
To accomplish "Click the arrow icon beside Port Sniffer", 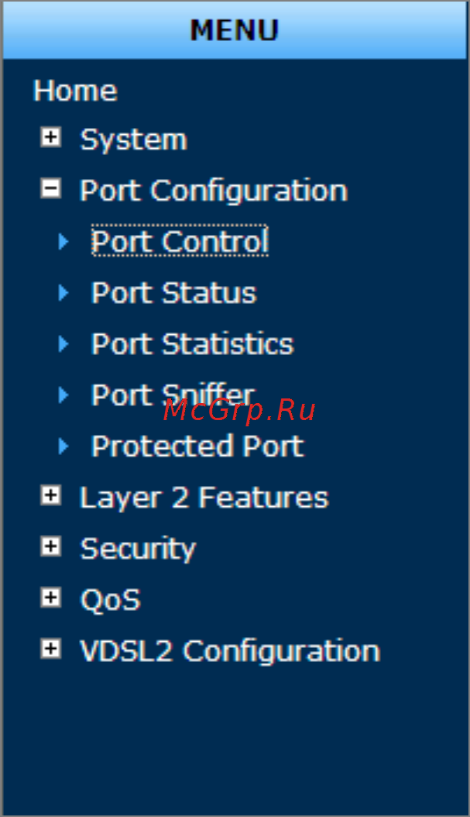I will coord(63,395).
